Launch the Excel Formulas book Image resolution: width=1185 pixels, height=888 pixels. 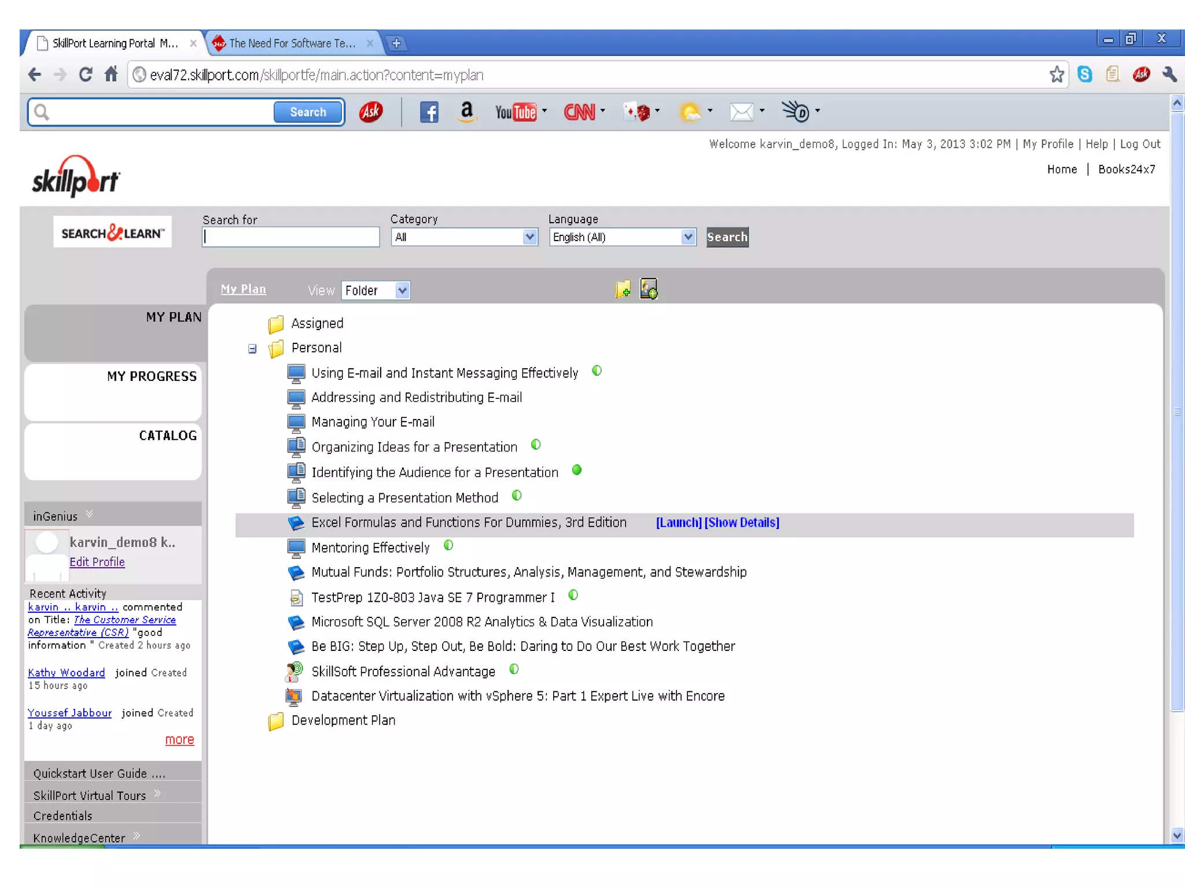(679, 523)
